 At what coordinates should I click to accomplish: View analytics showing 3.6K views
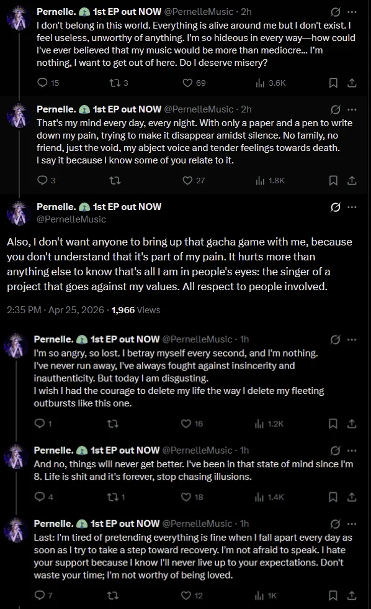tap(270, 83)
